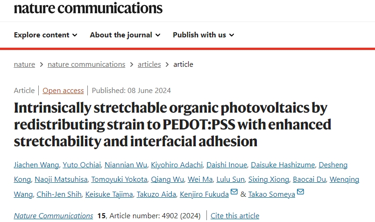The width and height of the screenshot is (375, 222).
Task: Click envelope icon next to Takao Someya
Action: pyautogui.click(x=300, y=192)
